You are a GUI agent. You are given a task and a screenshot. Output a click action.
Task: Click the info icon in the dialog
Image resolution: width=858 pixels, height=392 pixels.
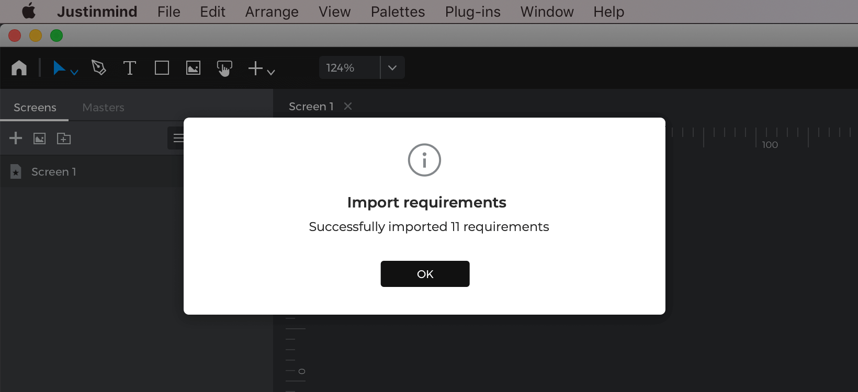click(424, 160)
